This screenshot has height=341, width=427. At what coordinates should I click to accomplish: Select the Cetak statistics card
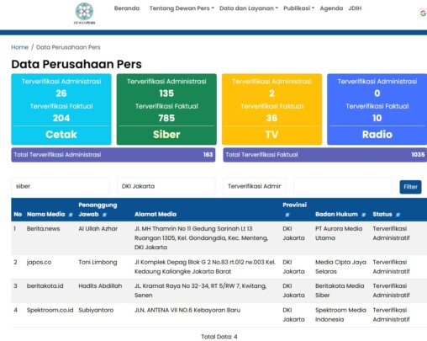61,109
